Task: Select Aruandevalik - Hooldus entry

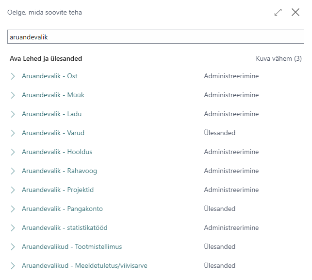Action: (57, 152)
